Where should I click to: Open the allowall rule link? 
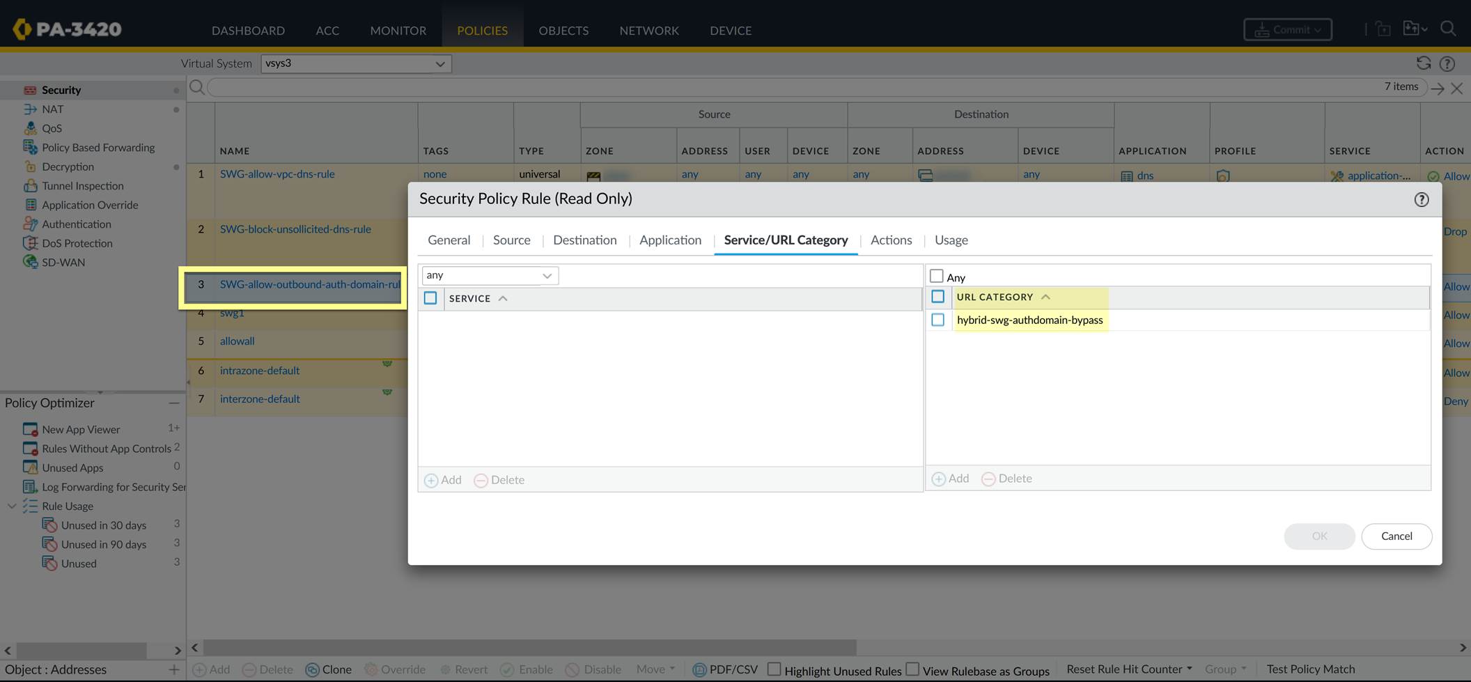click(x=237, y=341)
